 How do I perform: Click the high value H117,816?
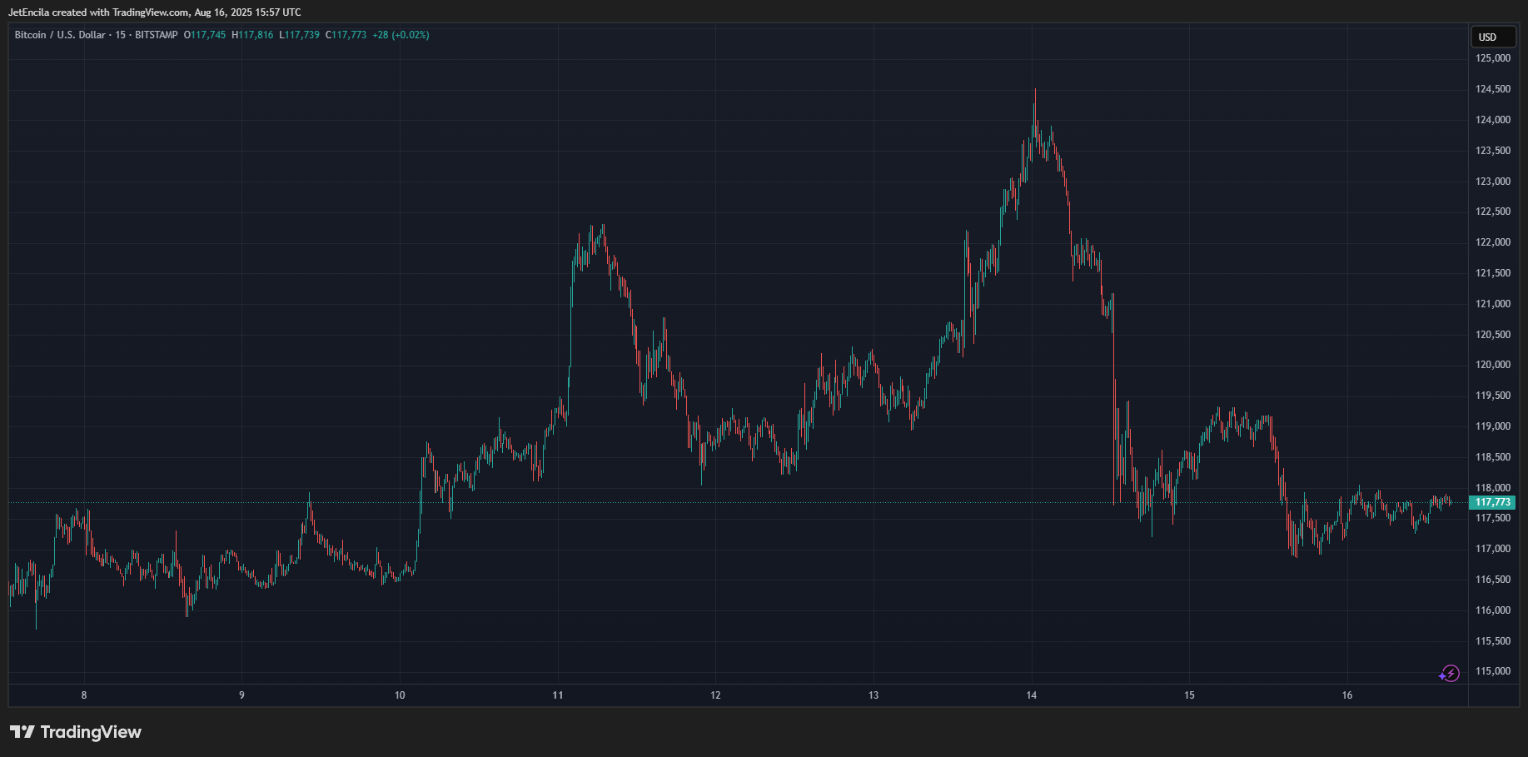coord(252,35)
